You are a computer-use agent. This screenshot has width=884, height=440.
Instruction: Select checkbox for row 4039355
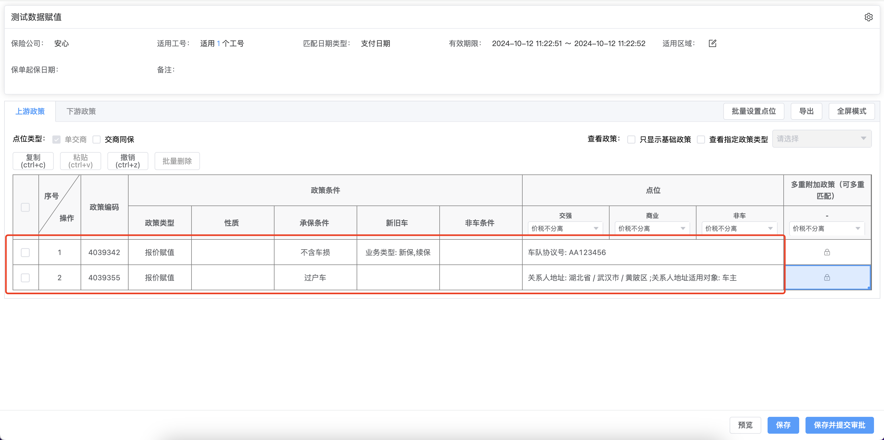click(x=25, y=277)
